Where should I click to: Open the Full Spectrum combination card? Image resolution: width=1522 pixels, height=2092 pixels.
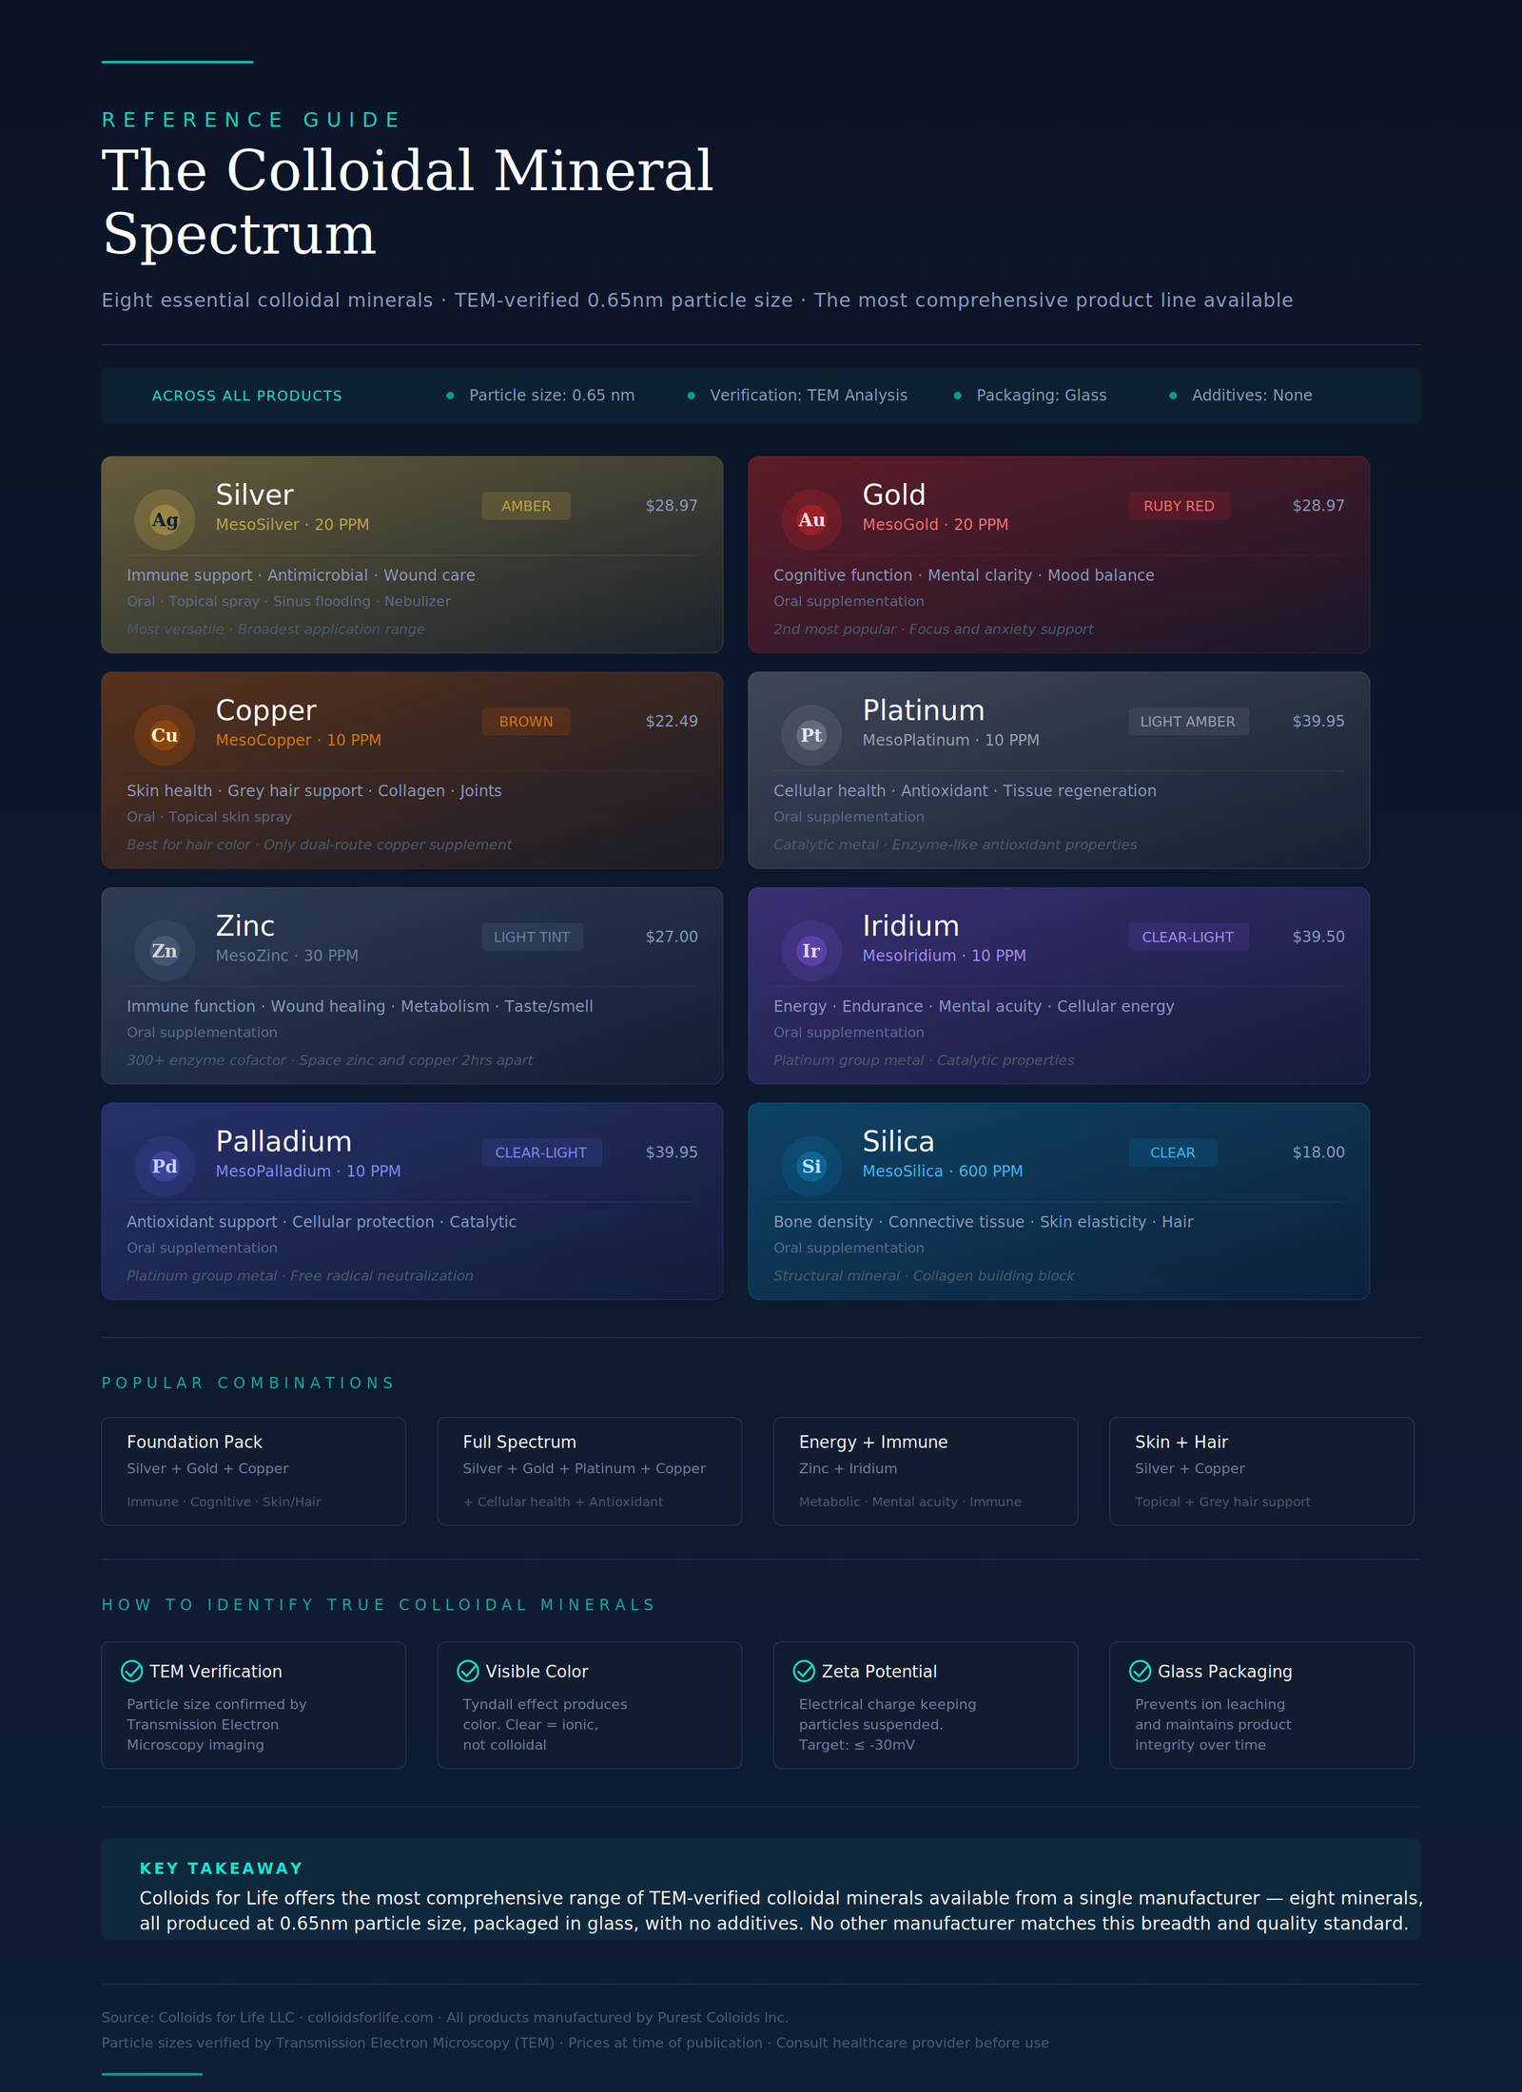coord(589,1471)
